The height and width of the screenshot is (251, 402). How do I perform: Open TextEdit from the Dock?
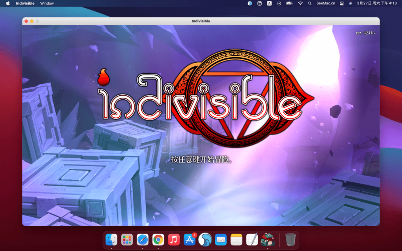pos(252,239)
